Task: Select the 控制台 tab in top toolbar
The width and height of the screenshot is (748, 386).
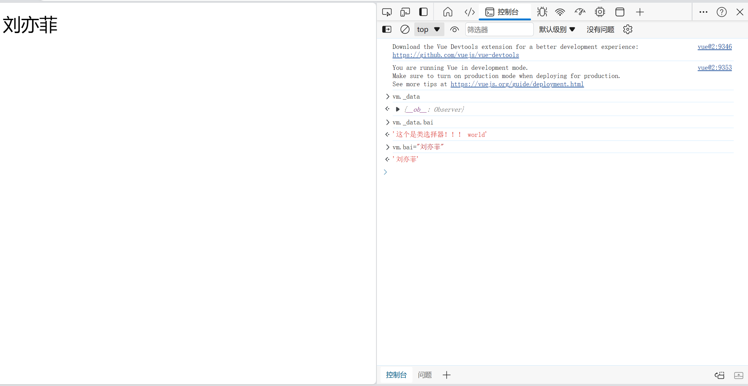Action: [505, 12]
